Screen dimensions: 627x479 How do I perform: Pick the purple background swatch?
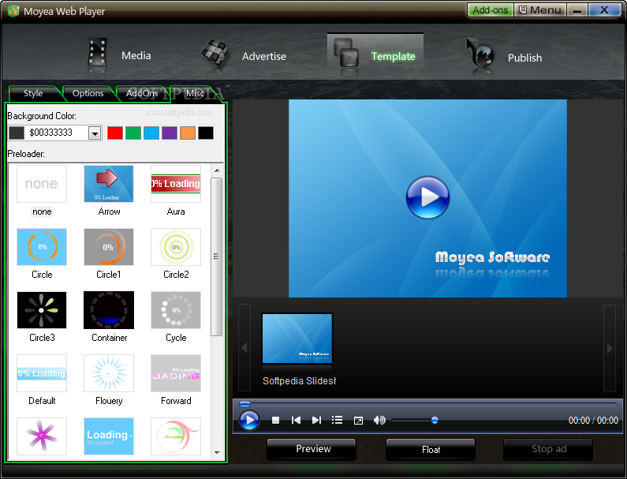click(x=170, y=133)
